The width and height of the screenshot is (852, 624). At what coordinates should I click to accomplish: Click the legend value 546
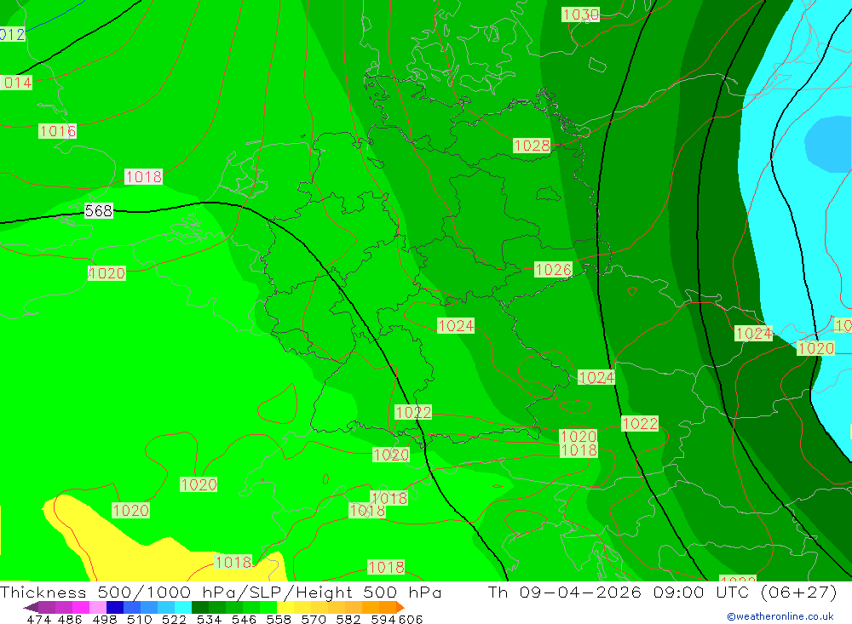tap(244, 619)
